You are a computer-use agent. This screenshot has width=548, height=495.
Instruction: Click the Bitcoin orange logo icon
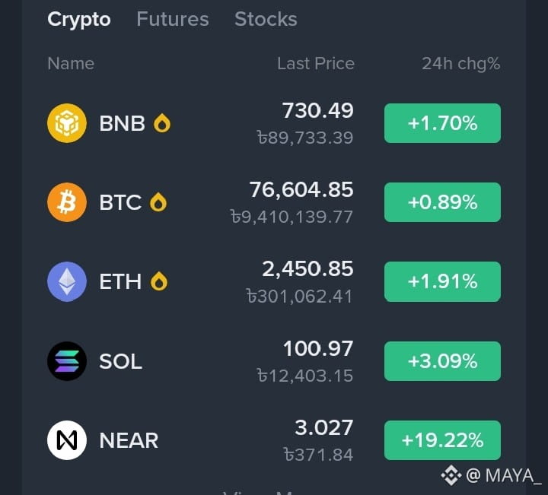click(67, 202)
